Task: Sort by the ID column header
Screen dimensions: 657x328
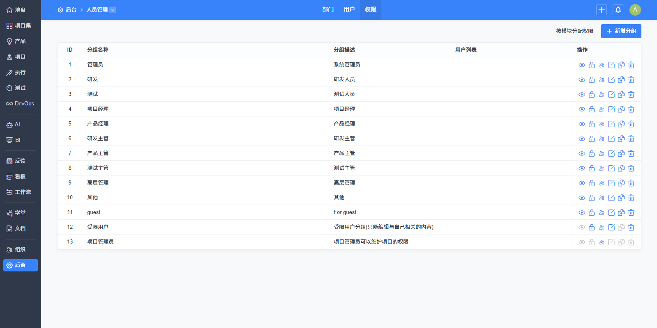Action: point(70,50)
